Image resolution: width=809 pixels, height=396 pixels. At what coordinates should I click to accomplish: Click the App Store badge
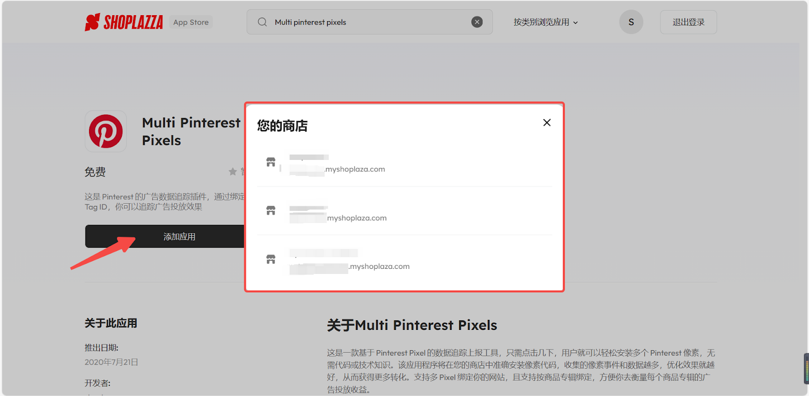tap(191, 22)
